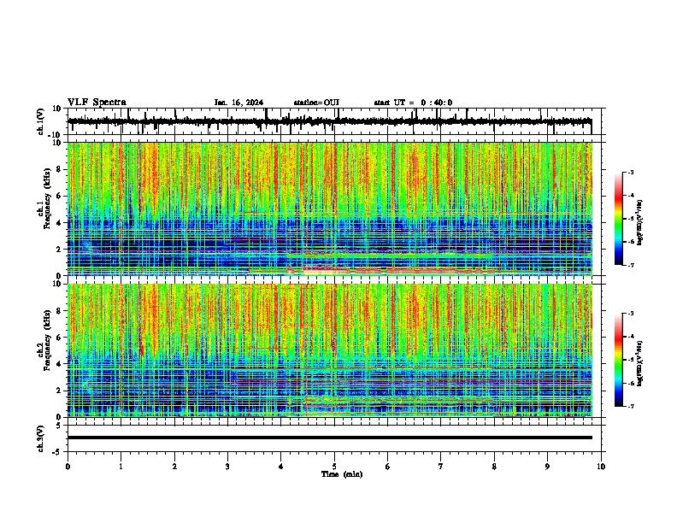Screen dimensions: 677x523
Task: Click the "station=OUI" label
Action: pyautogui.click(x=316, y=103)
